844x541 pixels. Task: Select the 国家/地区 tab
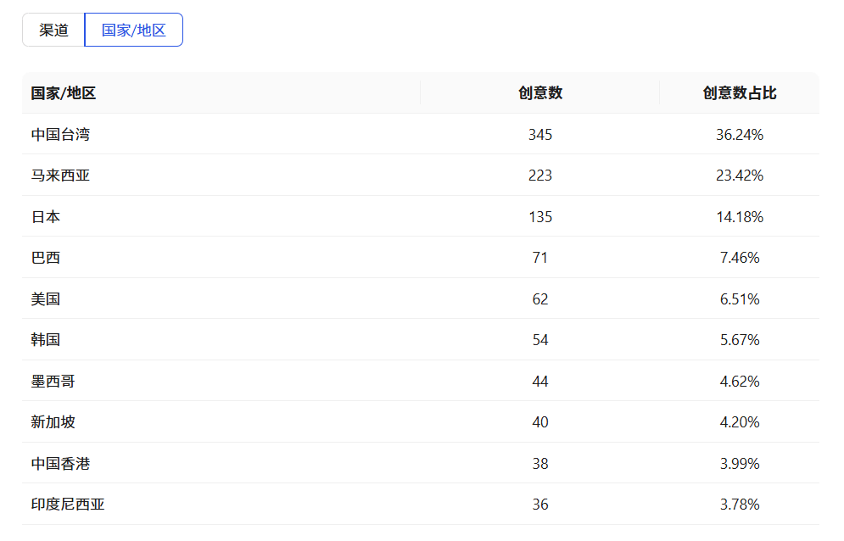(133, 30)
